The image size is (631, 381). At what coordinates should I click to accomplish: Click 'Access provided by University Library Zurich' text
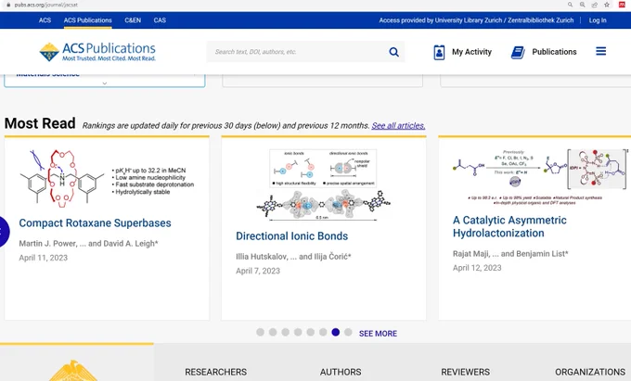pyautogui.click(x=476, y=20)
